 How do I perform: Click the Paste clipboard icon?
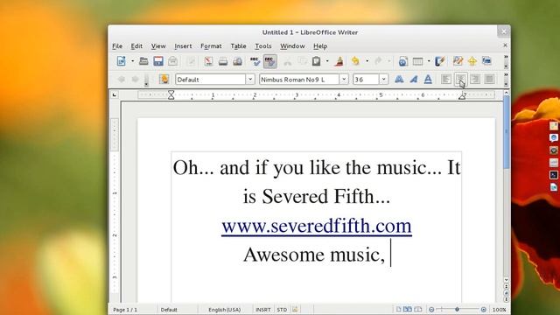(x=316, y=61)
